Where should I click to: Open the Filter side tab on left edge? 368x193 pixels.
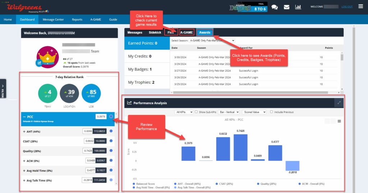coord(3,88)
